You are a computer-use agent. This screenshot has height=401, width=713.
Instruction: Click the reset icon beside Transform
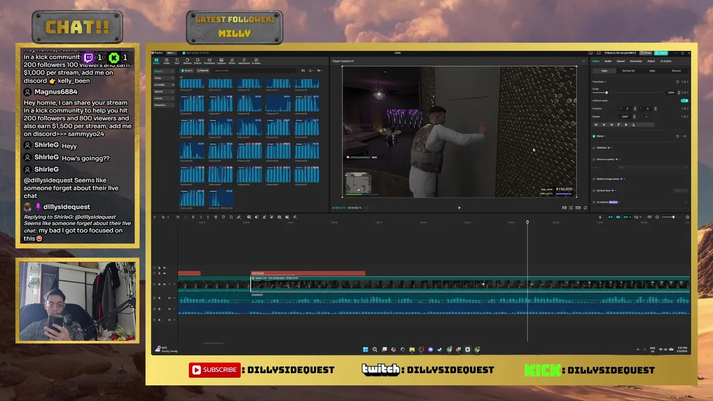click(677, 82)
